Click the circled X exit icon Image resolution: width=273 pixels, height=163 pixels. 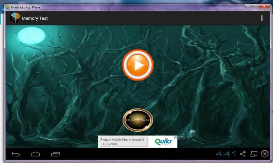265,154
